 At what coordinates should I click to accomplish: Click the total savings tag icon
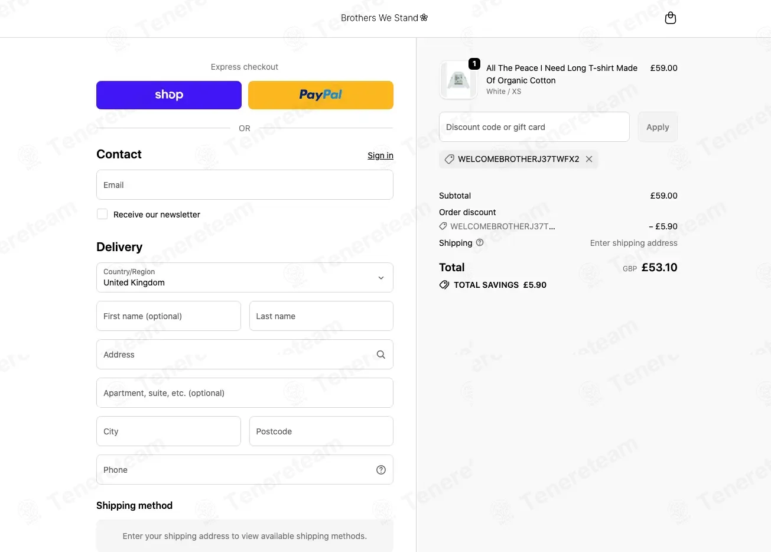(x=444, y=285)
